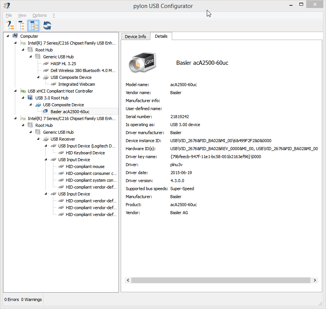Collapse the Computer root node

[x=8, y=36]
